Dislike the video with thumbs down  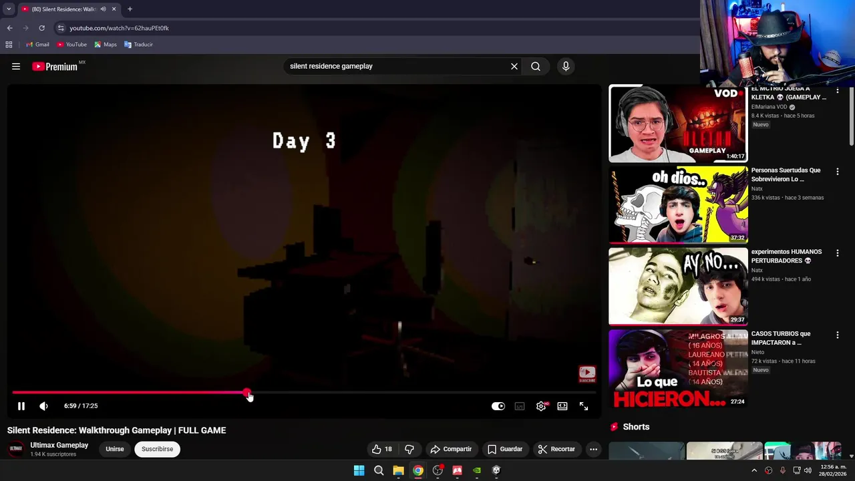(x=409, y=449)
